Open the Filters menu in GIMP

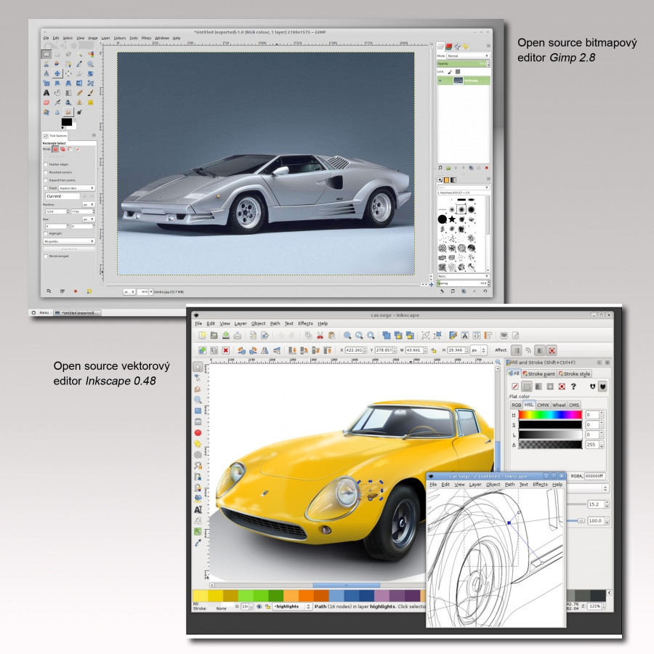click(x=146, y=38)
